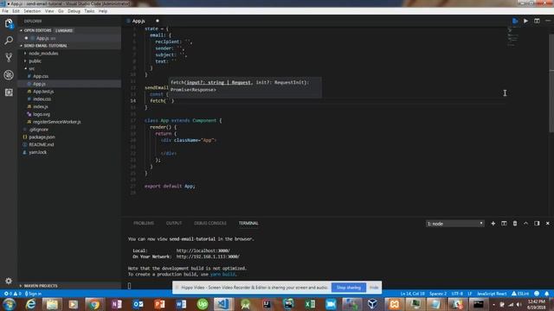554x311 pixels.
Task: Open Internet Explorer from the taskbar
Action: coord(30,304)
